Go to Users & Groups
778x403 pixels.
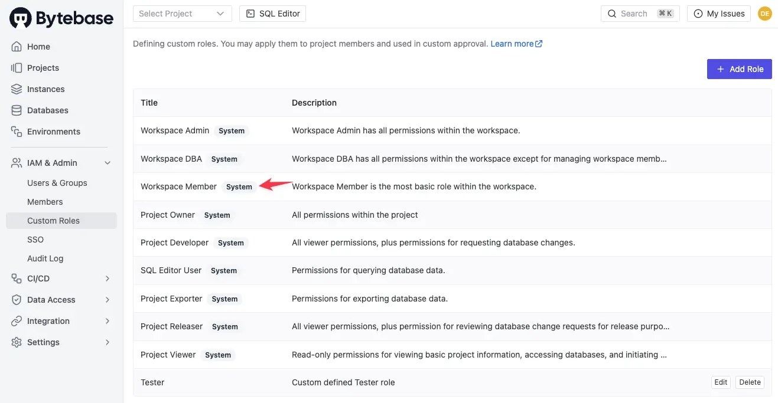tap(57, 183)
